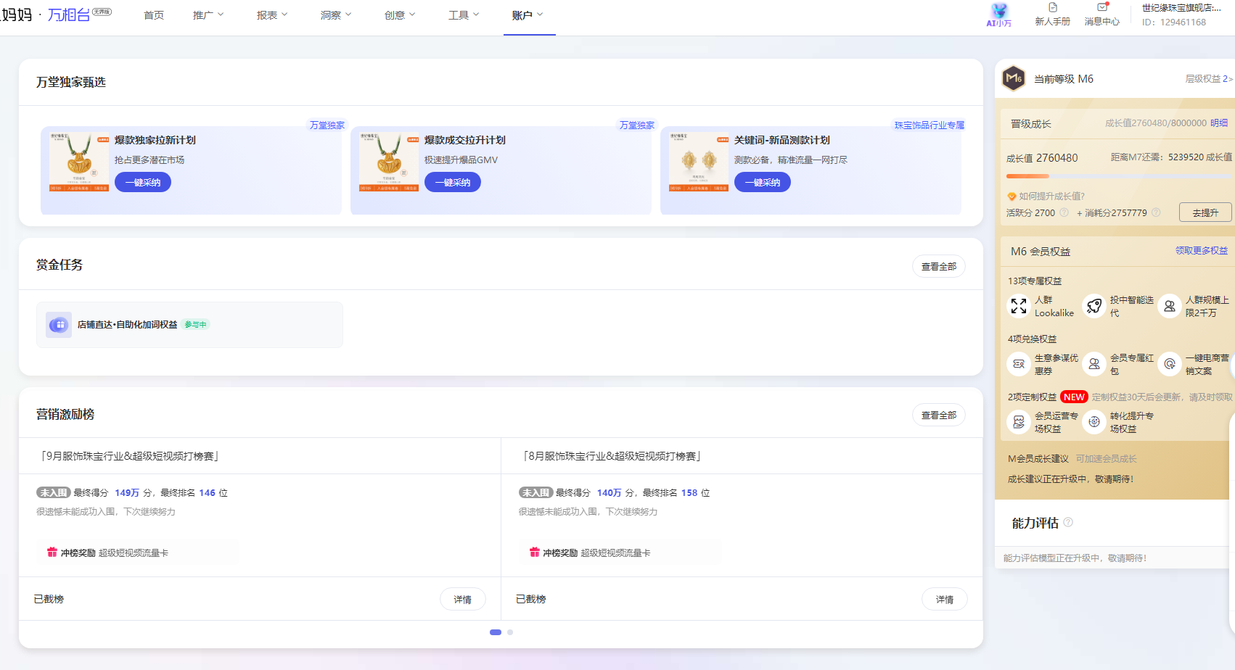
Task: Click 一键采纳 for 爆款独家拉新计划
Action: tap(143, 183)
